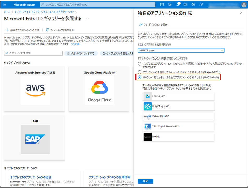Image resolution: width=248 pixels, height=188 pixels.
Task: Select the on-premises application proxy radio option
Action: click(x=140, y=64)
